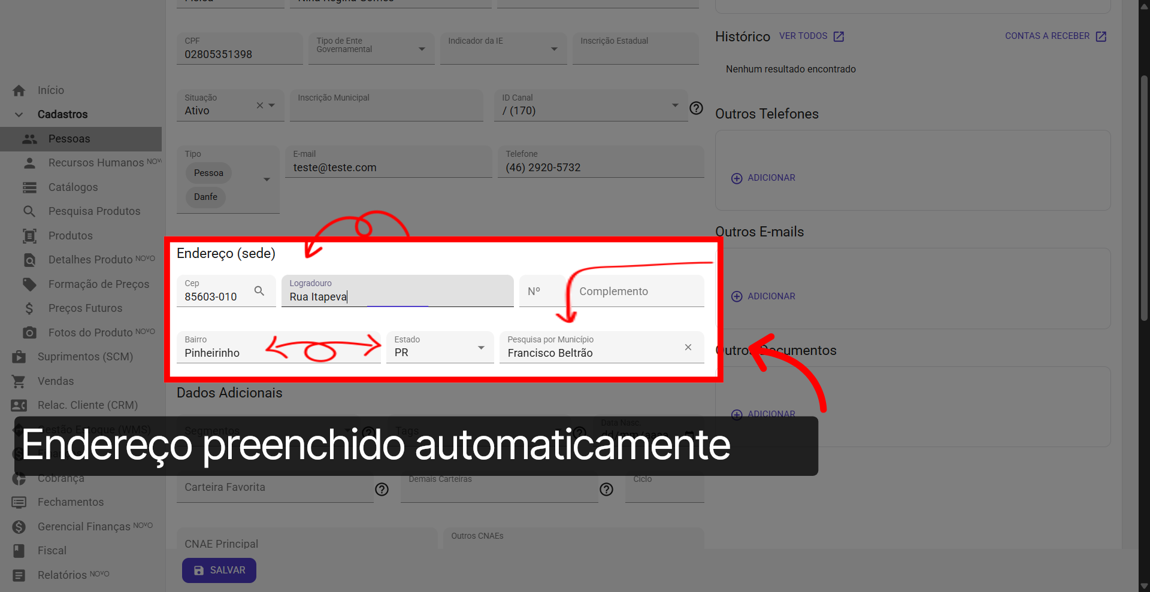Expand the Indicador da IE dropdown
Screen dimensions: 1150x592
click(x=553, y=48)
